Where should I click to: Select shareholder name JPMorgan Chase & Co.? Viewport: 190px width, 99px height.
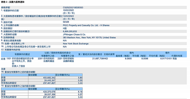[74, 35]
